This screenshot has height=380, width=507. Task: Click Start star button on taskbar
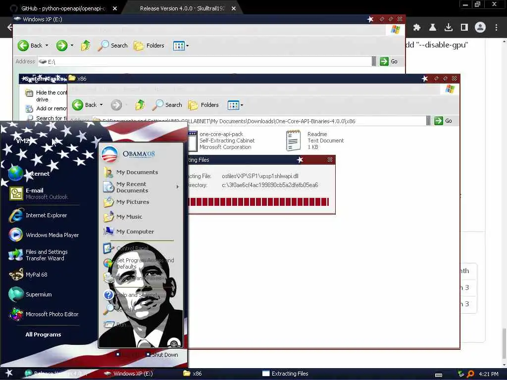tap(9, 373)
